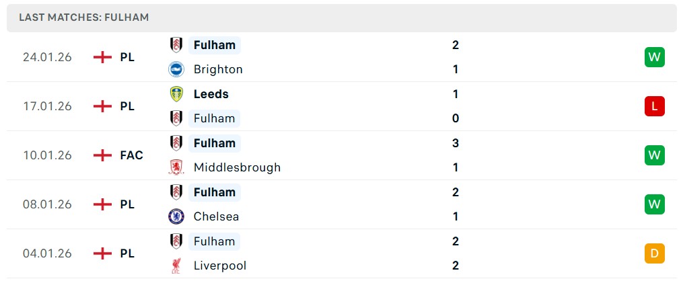Click the Middlesbrough club crest icon
This screenshot has width=681, height=281.
176,167
